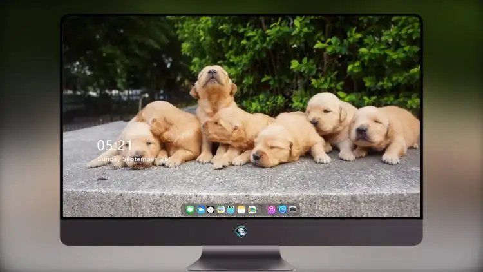Screen dimensions: 483x272
Task: Click the 05:21 clock widget
Action: [114, 145]
